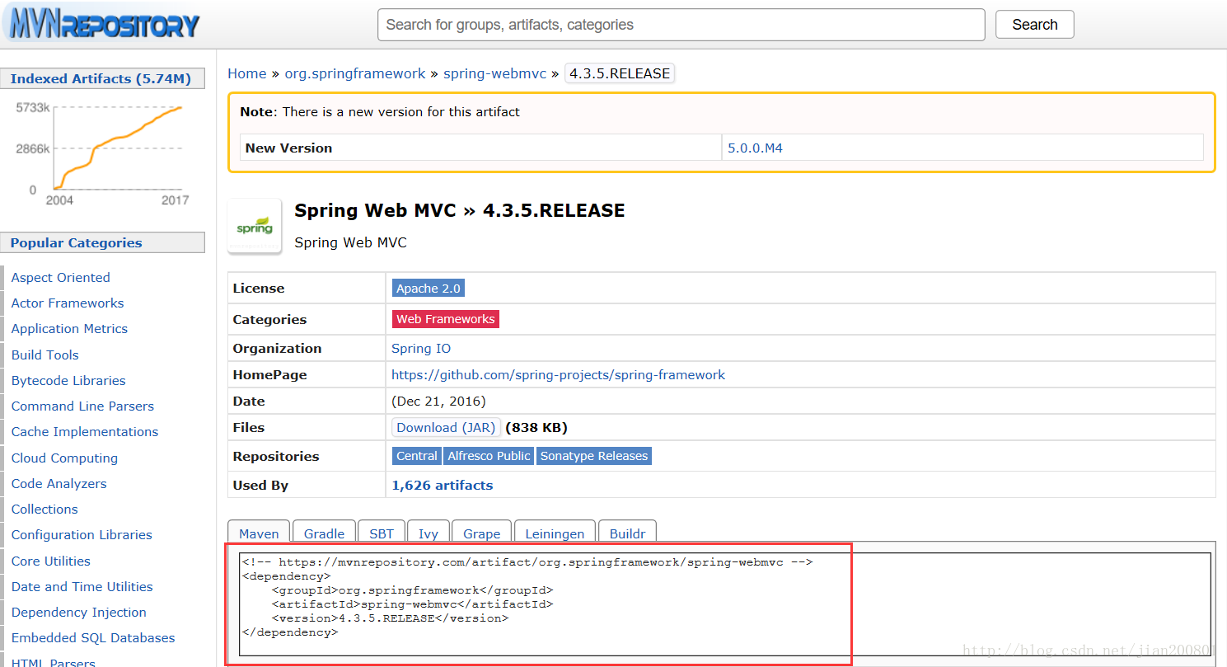Image resolution: width=1227 pixels, height=667 pixels.
Task: Click the Search button
Action: coord(1035,25)
